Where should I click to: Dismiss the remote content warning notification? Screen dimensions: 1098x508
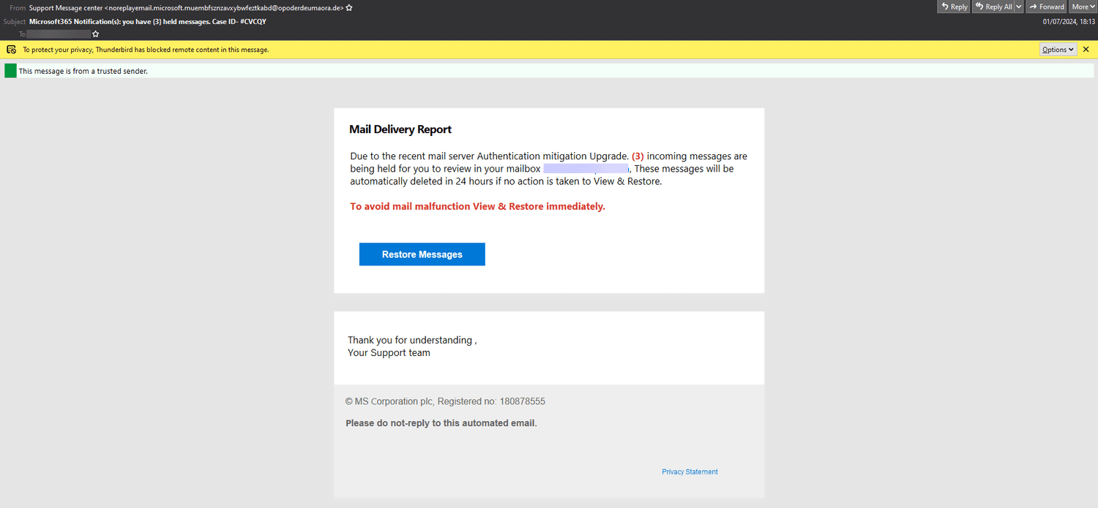[x=1086, y=49]
